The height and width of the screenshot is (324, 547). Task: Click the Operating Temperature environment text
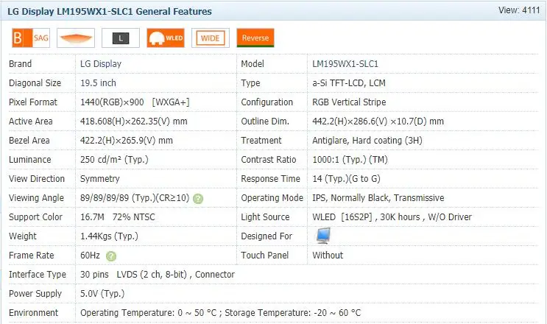coord(148,313)
